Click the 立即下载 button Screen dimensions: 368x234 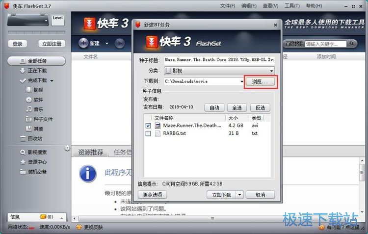[222, 195]
